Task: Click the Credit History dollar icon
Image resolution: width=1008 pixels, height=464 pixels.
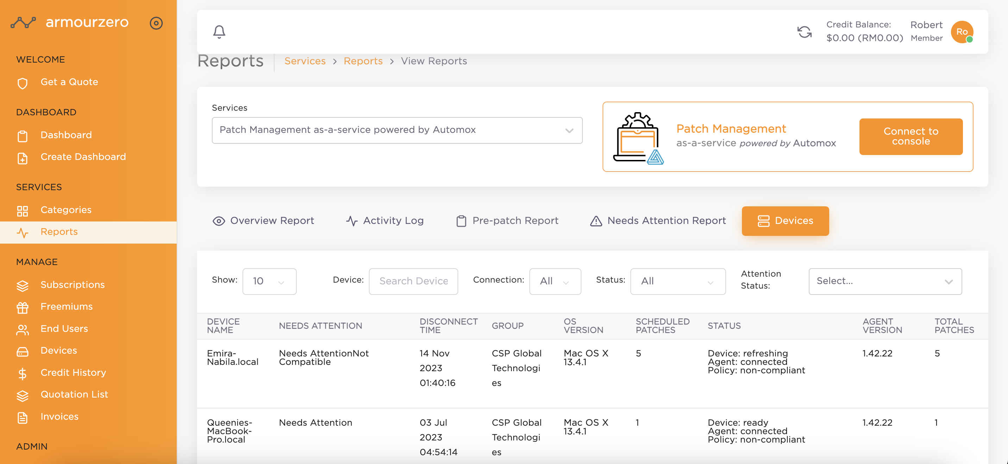Action: (x=23, y=373)
